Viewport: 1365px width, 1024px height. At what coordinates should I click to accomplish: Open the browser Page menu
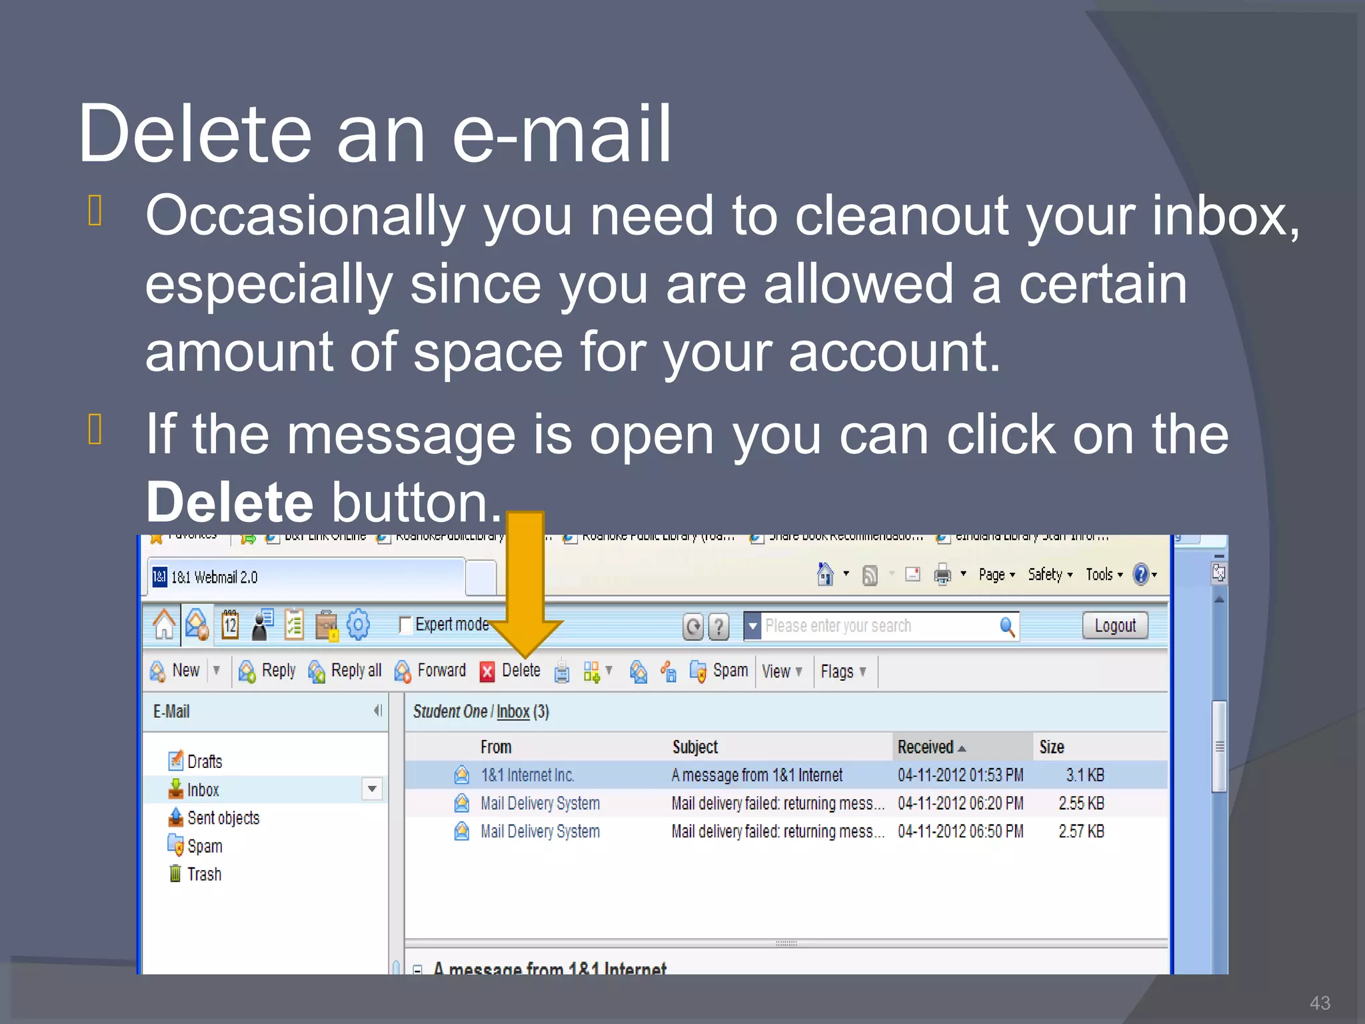996,574
